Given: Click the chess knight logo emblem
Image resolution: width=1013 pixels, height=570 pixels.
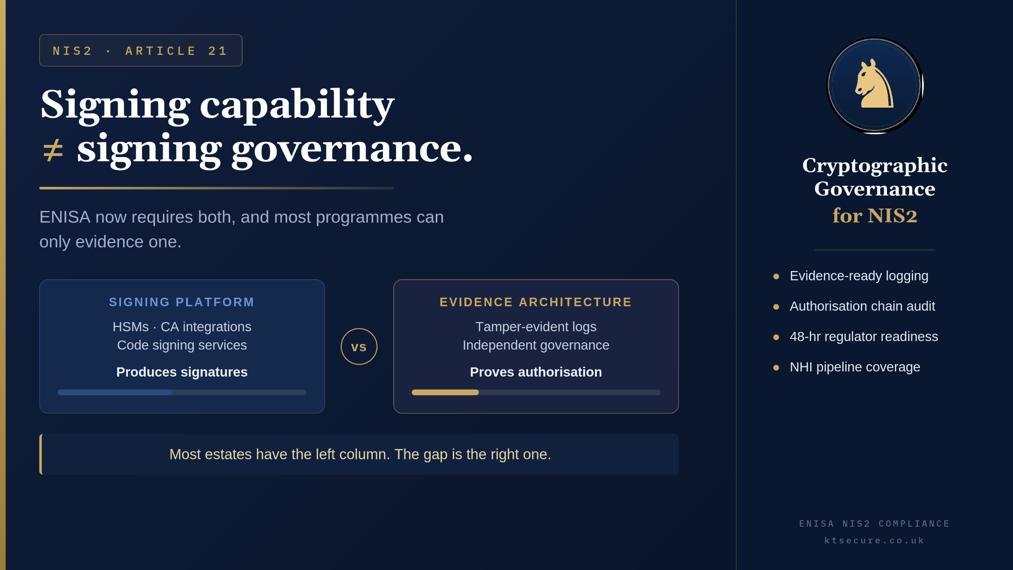Looking at the screenshot, I should [874, 85].
